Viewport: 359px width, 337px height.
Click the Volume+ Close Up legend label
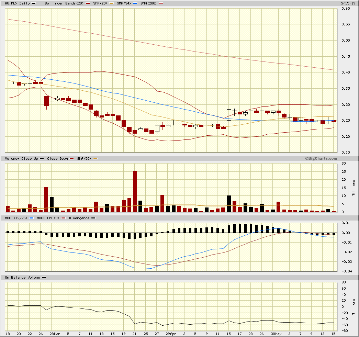tap(22, 159)
